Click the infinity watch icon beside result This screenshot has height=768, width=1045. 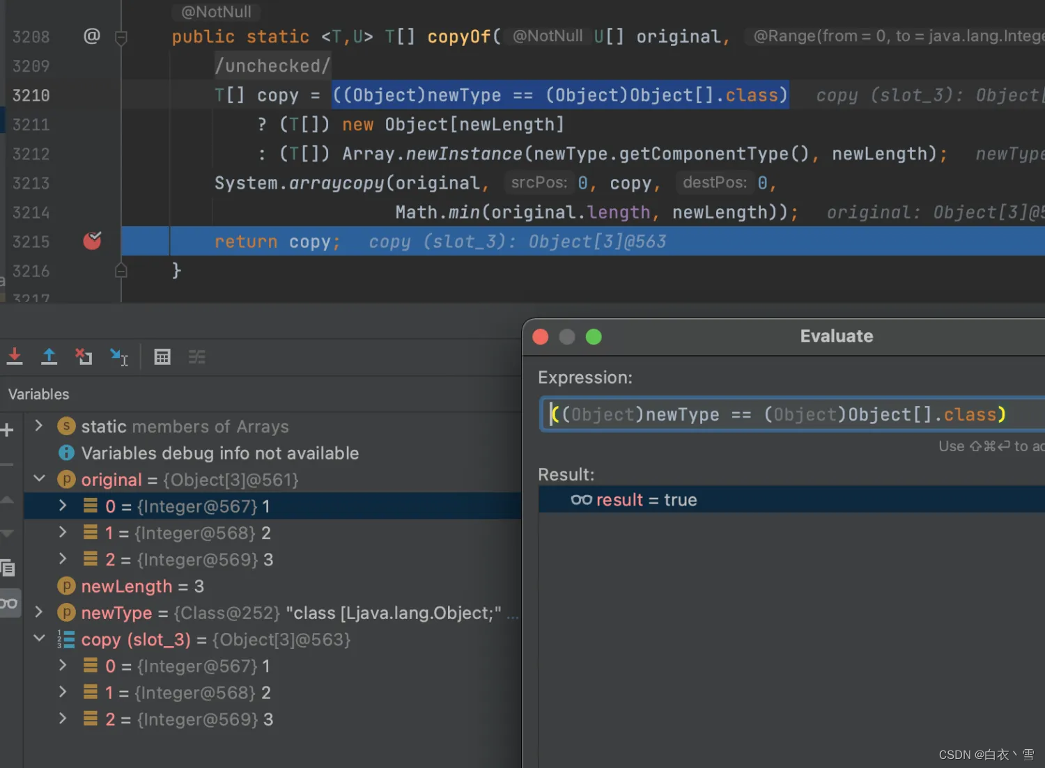581,499
